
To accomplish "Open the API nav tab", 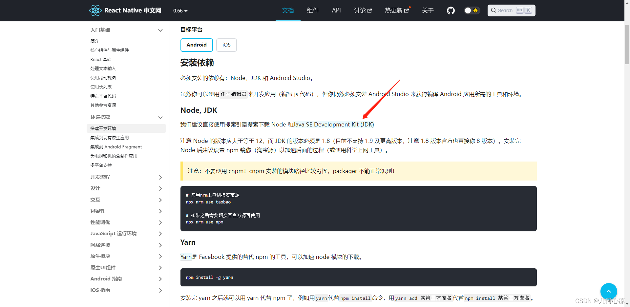I will point(336,10).
